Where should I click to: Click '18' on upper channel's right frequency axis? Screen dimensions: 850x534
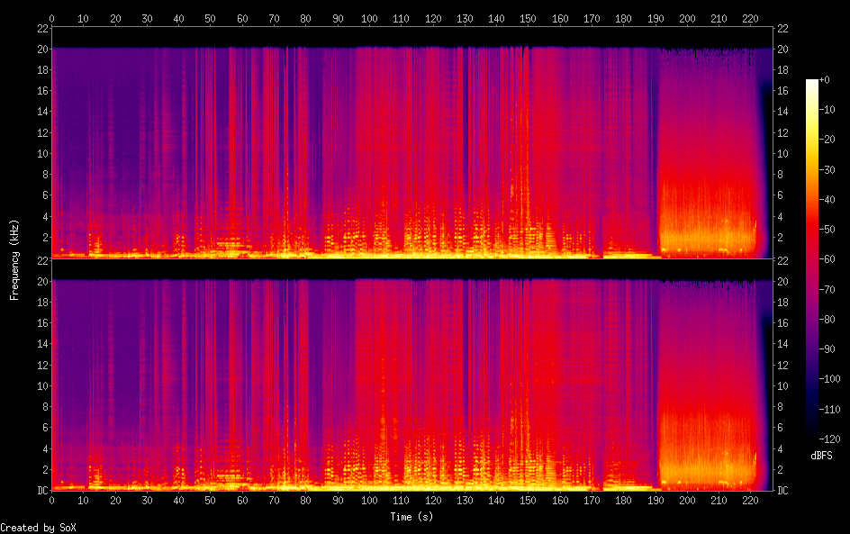(x=782, y=70)
